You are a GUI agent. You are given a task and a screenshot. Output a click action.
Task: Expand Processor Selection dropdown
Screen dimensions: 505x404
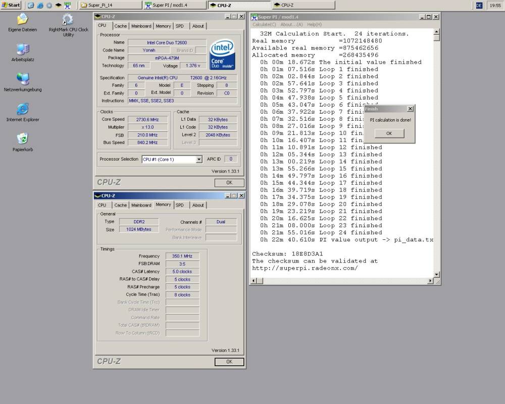pyautogui.click(x=199, y=160)
